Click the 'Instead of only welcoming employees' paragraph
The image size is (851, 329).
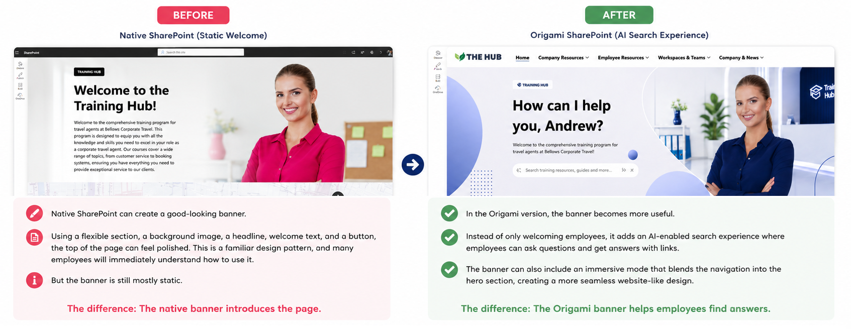point(625,242)
